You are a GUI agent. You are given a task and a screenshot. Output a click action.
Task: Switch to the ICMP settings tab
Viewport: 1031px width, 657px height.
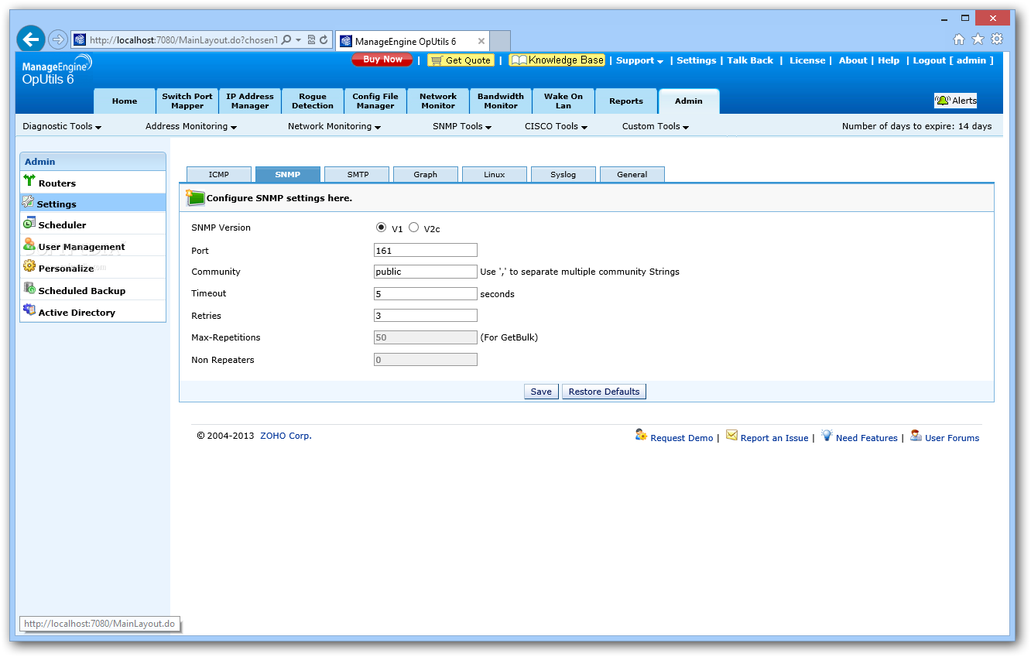click(x=219, y=175)
